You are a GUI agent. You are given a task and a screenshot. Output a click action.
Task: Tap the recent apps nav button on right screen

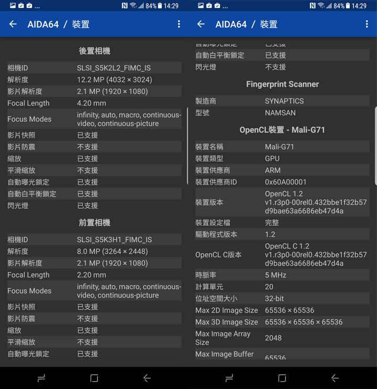click(x=229, y=378)
